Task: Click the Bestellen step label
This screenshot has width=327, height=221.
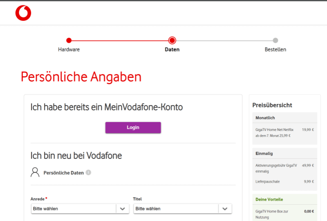Action: [275, 50]
